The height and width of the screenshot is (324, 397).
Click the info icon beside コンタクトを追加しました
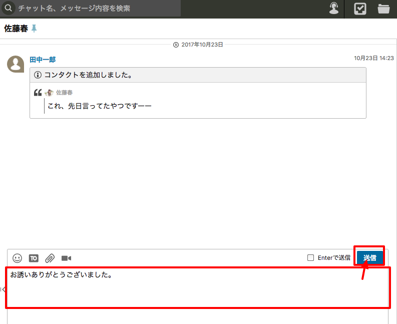(x=38, y=75)
